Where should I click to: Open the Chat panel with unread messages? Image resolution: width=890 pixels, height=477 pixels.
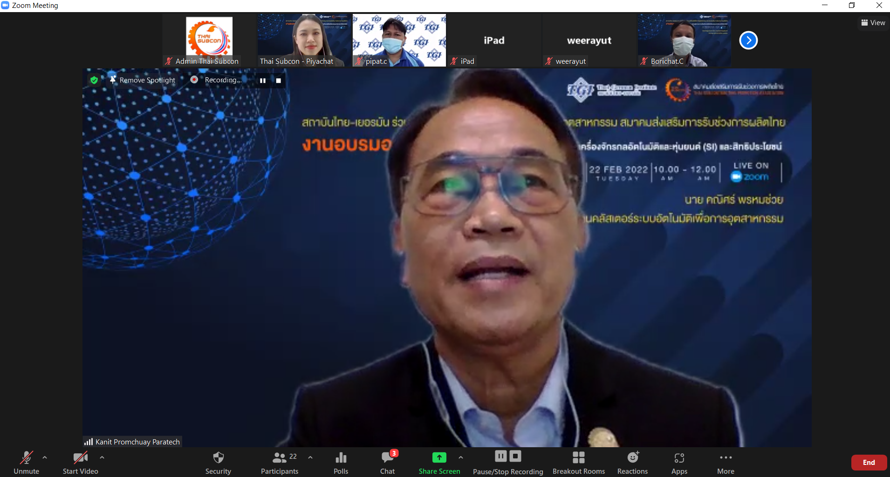tap(387, 463)
